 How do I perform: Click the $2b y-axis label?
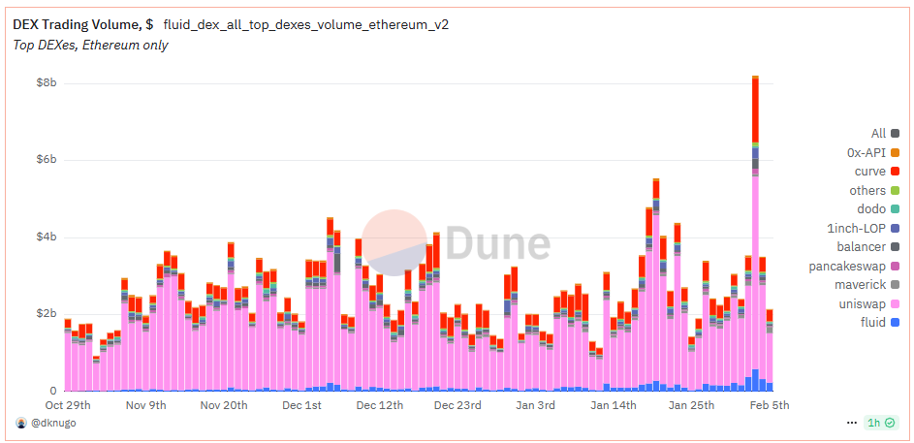45,314
